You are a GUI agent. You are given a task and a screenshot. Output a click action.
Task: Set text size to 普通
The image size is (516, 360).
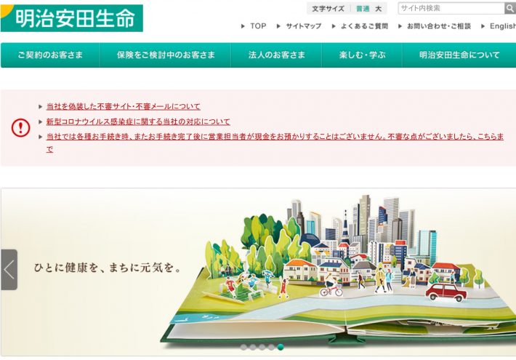363,9
